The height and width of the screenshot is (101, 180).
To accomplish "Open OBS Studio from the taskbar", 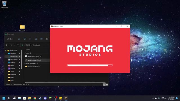I will tap(56, 98).
